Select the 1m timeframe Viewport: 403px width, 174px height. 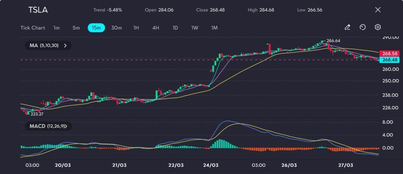(57, 28)
